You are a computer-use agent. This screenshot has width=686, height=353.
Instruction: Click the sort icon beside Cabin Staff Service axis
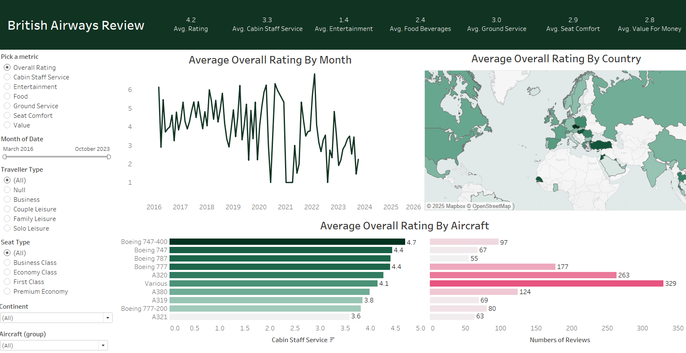[x=332, y=340]
